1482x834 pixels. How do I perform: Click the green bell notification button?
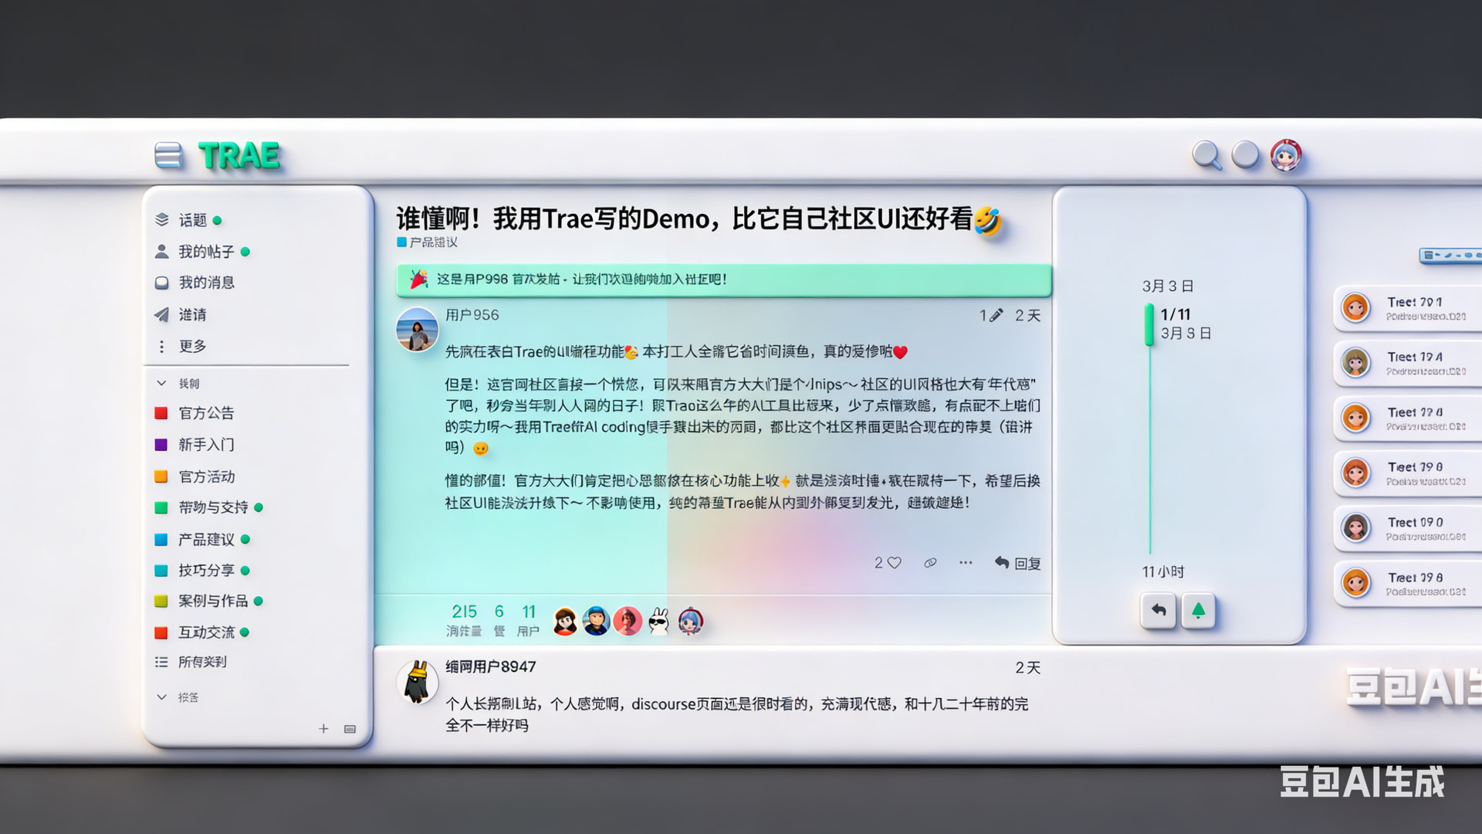click(1198, 611)
